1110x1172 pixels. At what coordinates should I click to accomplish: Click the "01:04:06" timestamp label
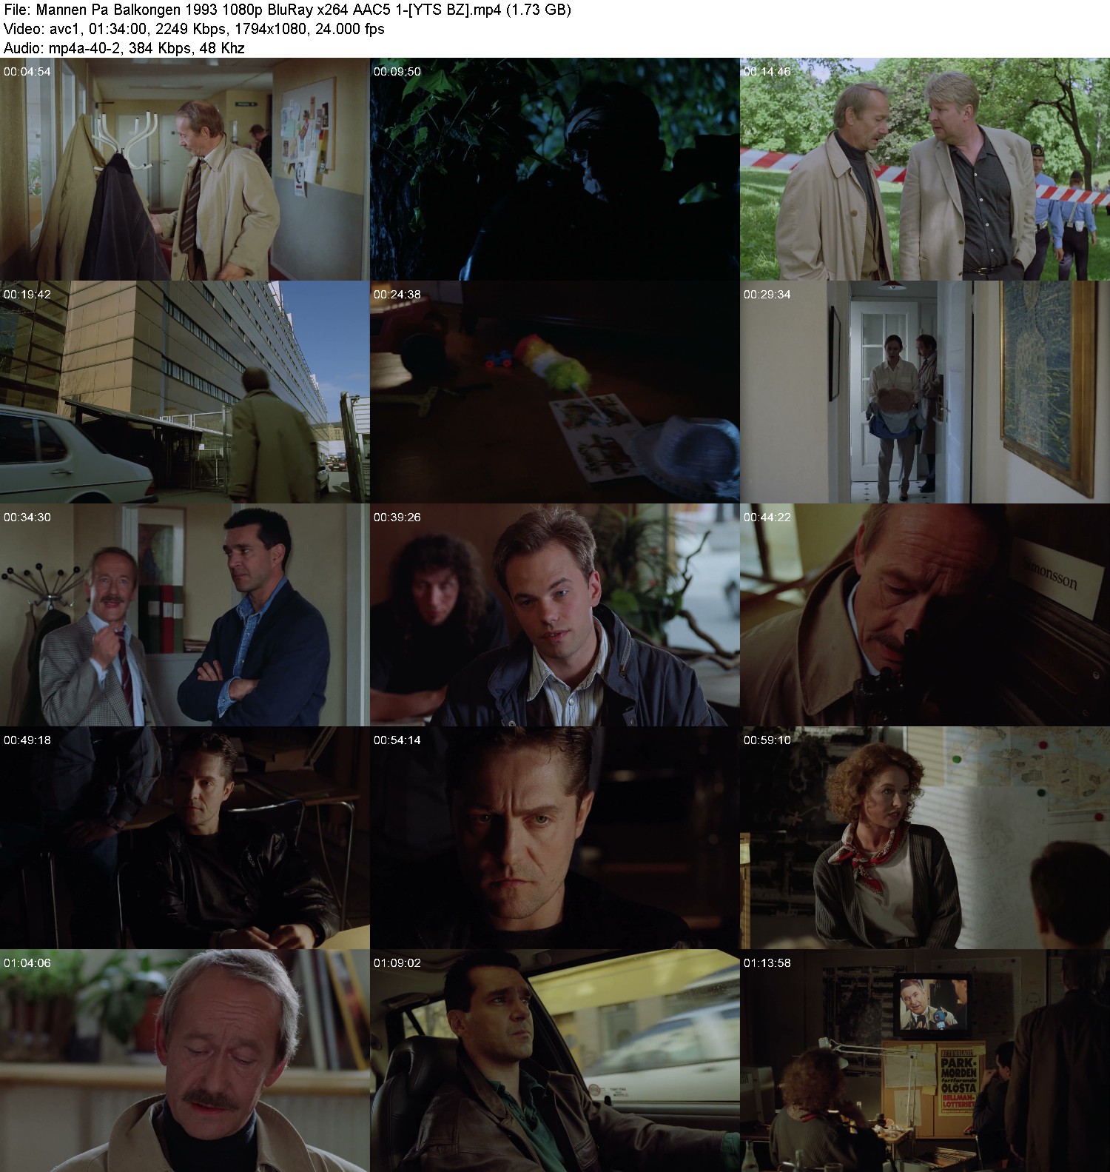(27, 963)
